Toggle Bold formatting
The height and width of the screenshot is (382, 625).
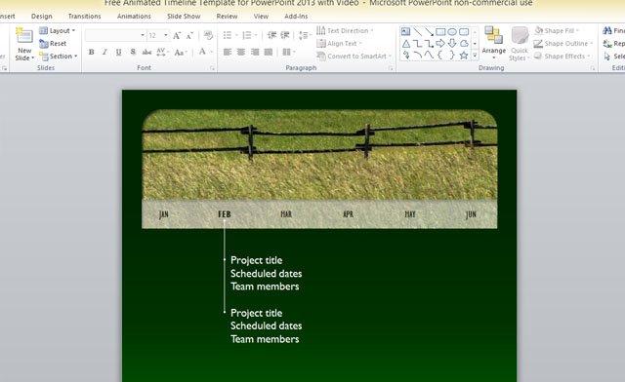click(x=92, y=52)
